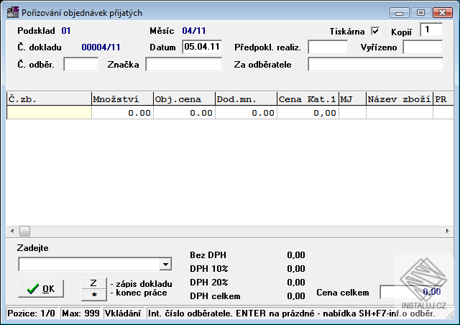Image resolution: width=460 pixels, height=325 pixels.
Task: Click the horizontal scrollbar thumb
Action: 24,232
